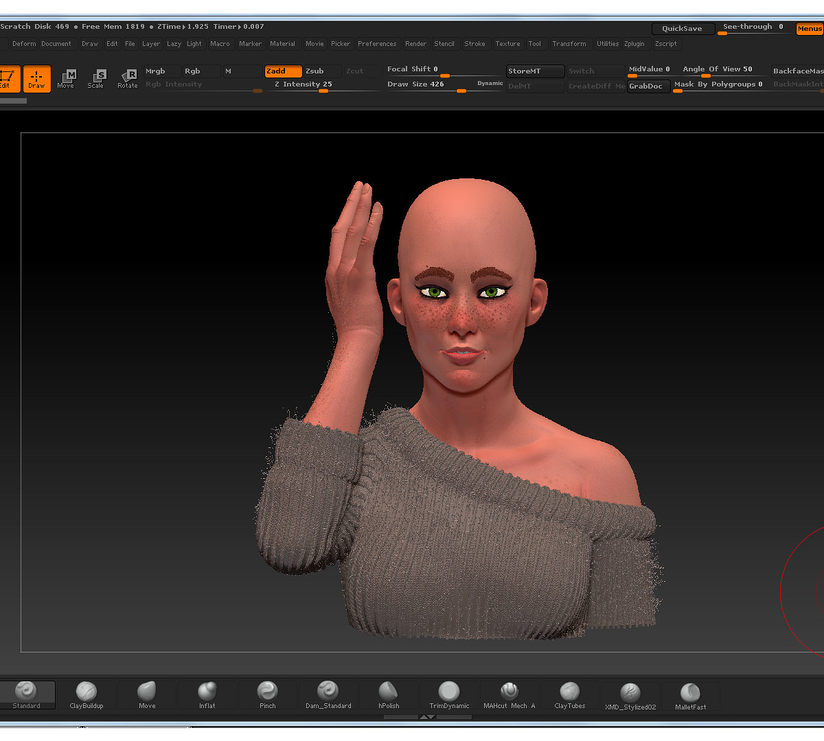Select the Dam_Standard brush

[x=328, y=694]
